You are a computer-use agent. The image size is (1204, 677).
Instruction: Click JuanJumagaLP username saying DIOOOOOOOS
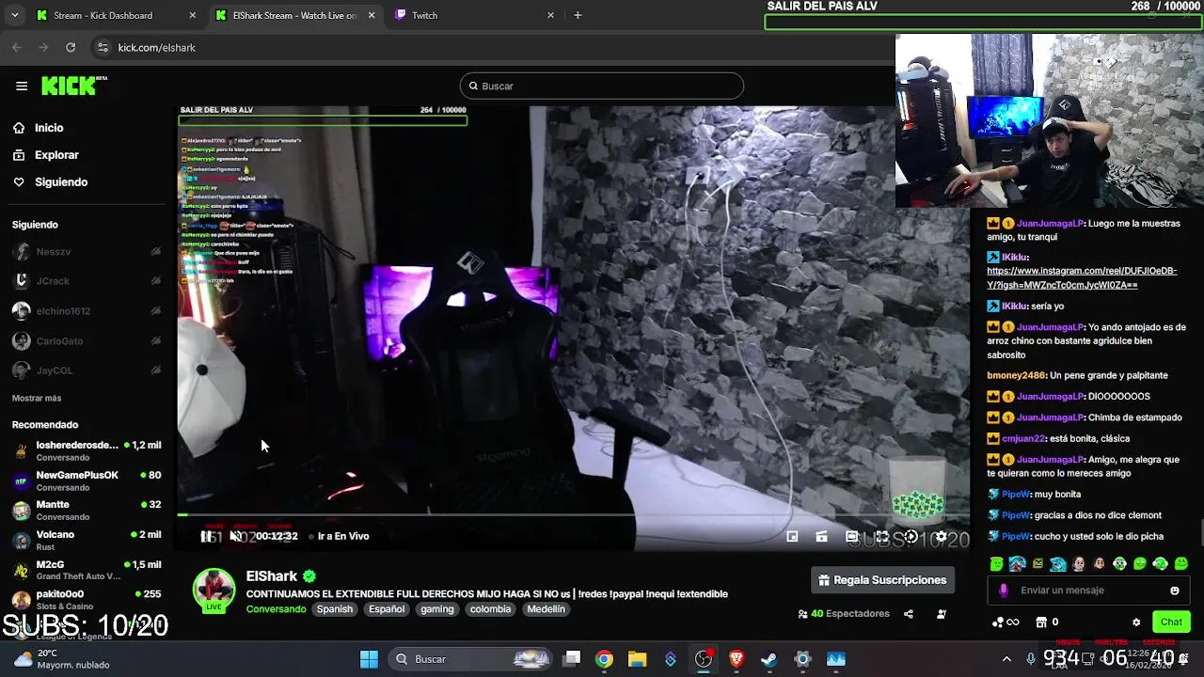[1051, 397]
